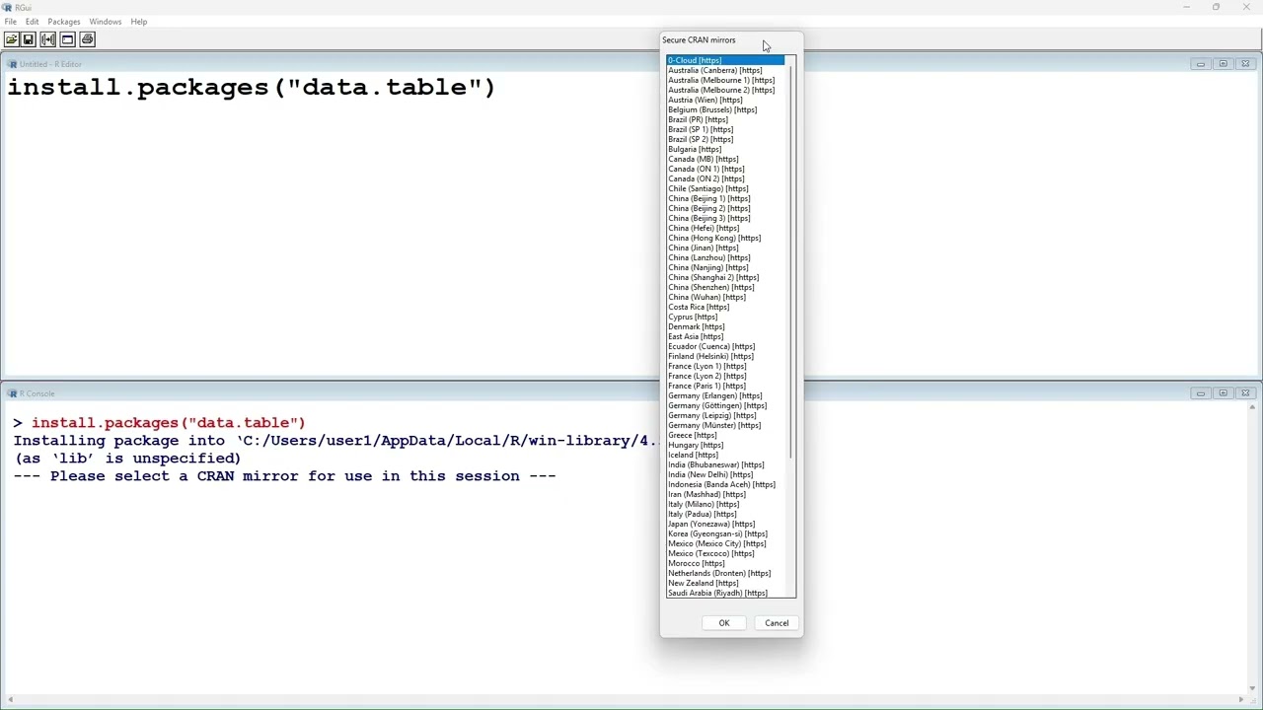Open the Help menu

coord(139,22)
